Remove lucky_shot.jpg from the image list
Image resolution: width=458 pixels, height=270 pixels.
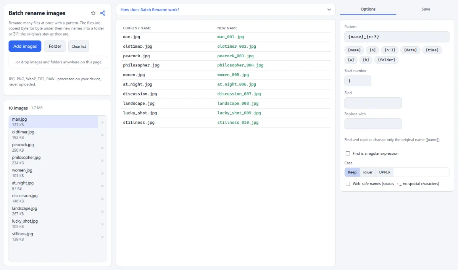(102, 224)
